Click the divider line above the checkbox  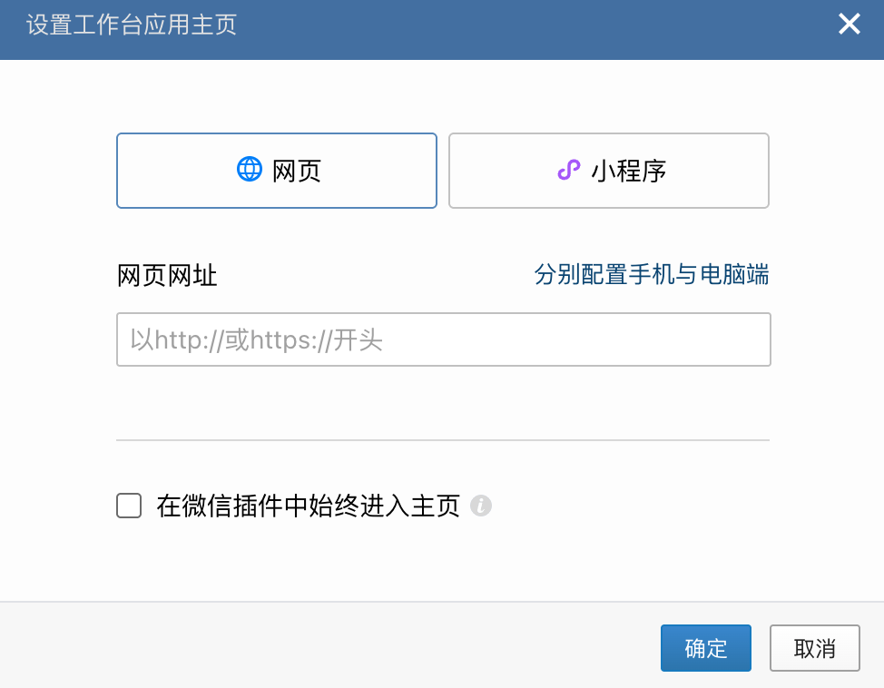443,440
